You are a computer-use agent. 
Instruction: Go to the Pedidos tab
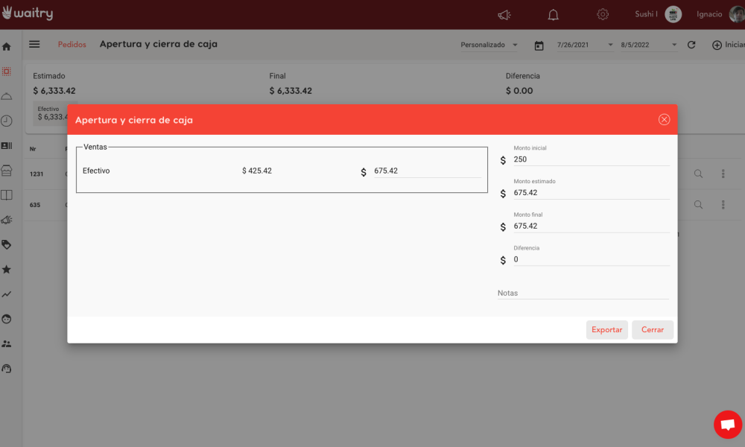coord(72,45)
